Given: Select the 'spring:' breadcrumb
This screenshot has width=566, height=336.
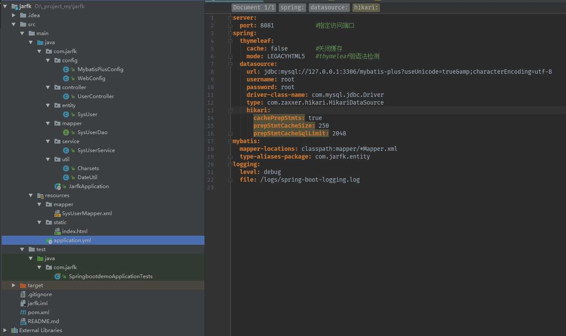Looking at the screenshot, I should point(293,7).
